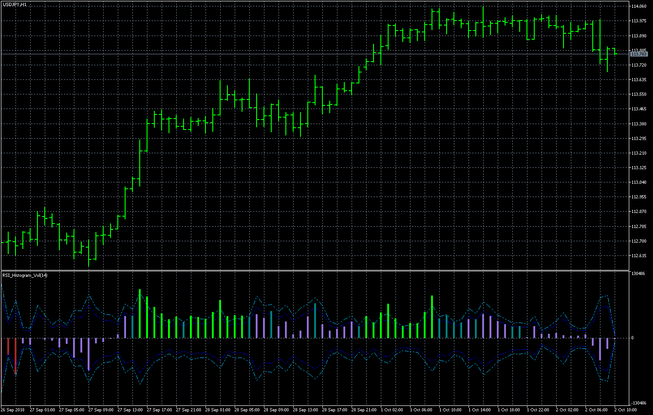This screenshot has height=415, width=653.
Task: Click the 112.785 price axis value
Action: point(639,227)
